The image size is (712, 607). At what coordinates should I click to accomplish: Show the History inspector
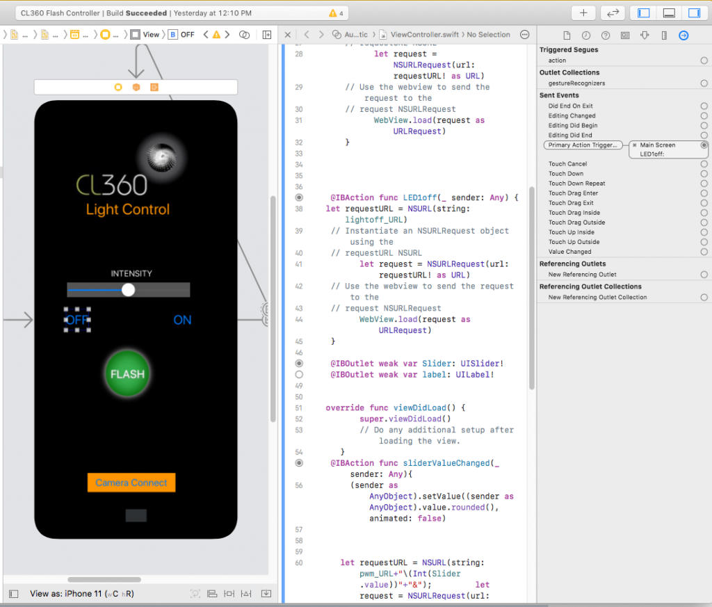(586, 35)
